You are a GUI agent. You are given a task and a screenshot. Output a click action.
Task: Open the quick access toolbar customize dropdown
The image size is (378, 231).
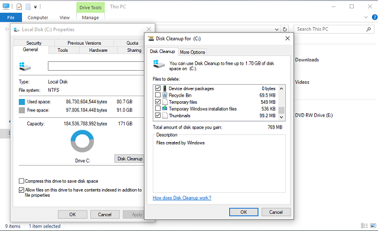[x=35, y=7]
